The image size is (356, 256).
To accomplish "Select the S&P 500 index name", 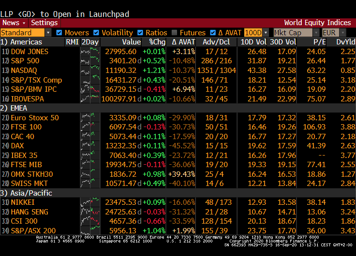I will (x=25, y=61).
